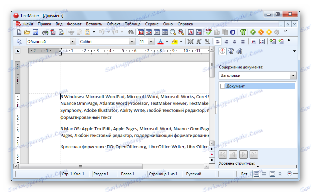Justify the paragraph text
Image resolution: width=311 pixels, height=192 pixels.
pyautogui.click(x=243, y=41)
